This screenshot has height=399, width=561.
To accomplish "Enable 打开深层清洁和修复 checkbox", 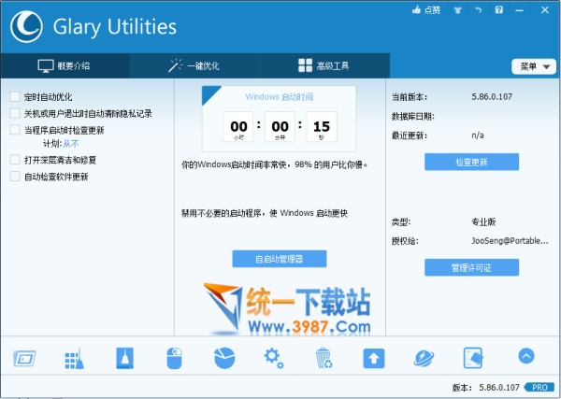I will 15,160.
